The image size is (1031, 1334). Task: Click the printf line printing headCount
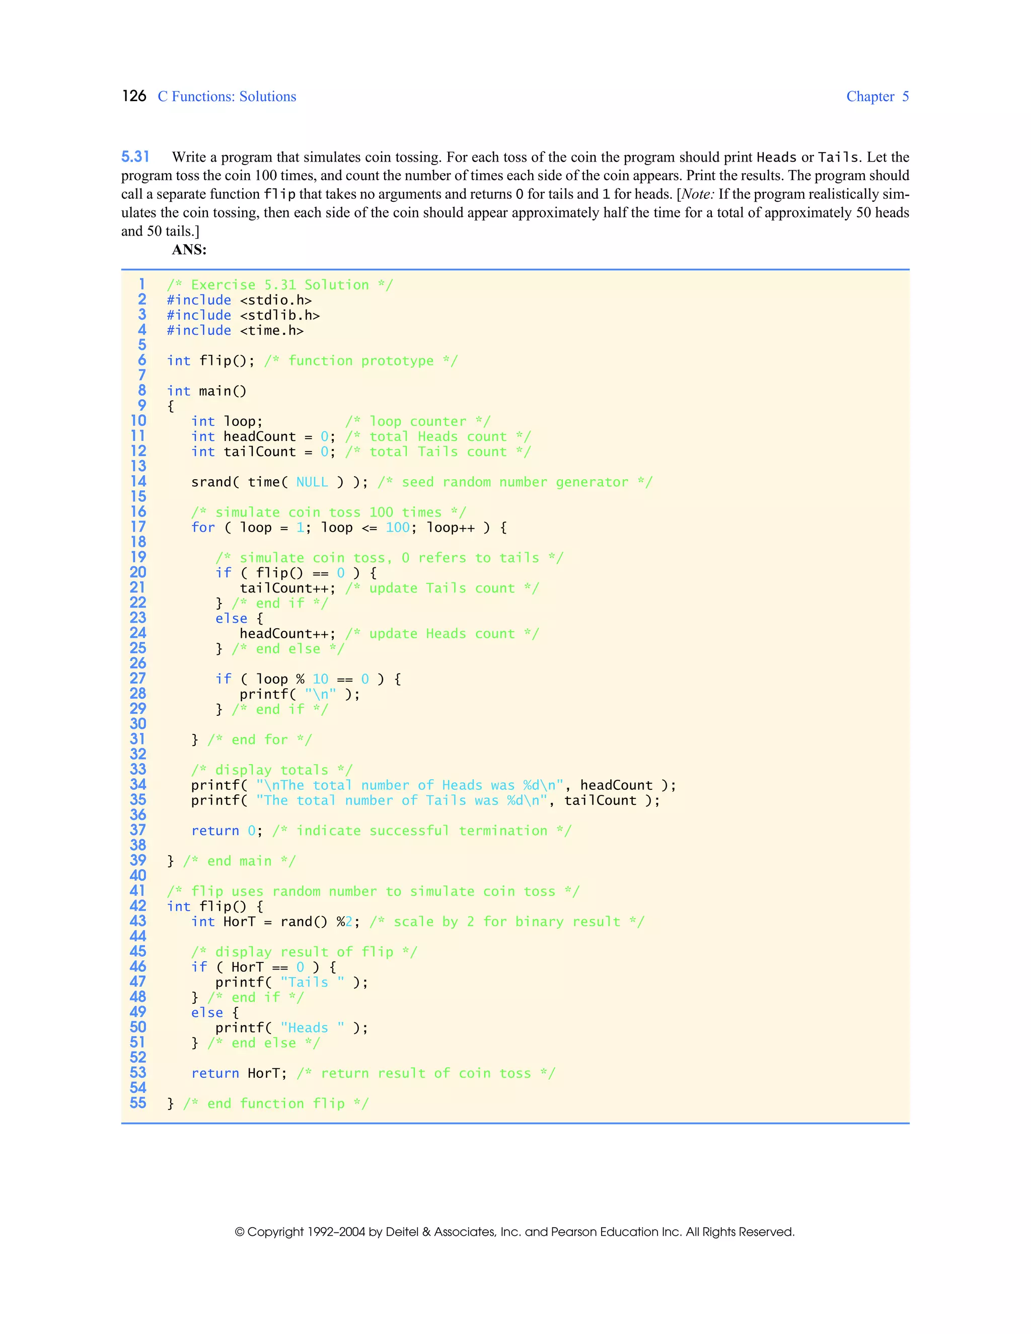coord(433,785)
